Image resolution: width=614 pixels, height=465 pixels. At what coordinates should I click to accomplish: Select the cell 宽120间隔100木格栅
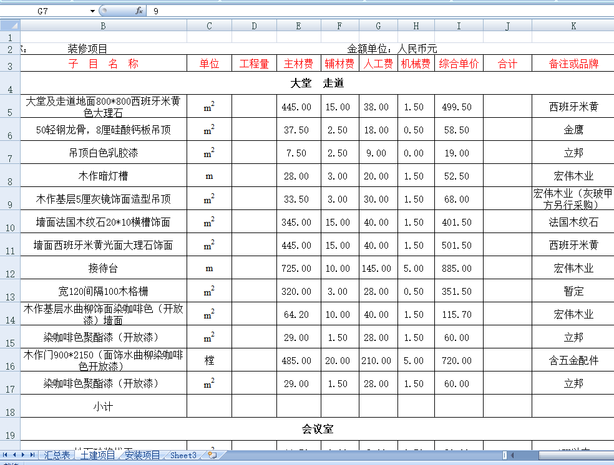click(x=104, y=291)
